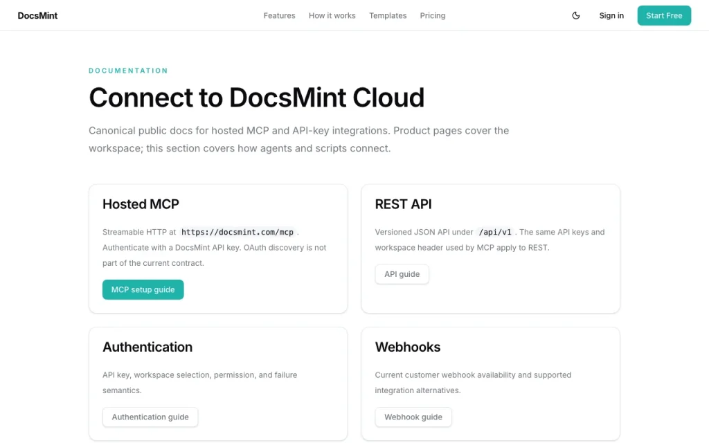Select Templates in the navigation bar
The height and width of the screenshot is (443, 709).
(x=388, y=15)
